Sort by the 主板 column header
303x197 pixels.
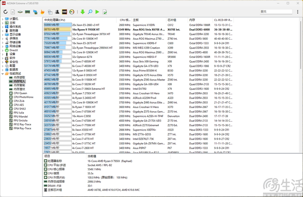(149, 20)
